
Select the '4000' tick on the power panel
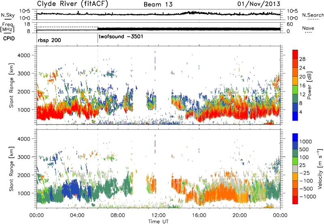tap(23, 55)
